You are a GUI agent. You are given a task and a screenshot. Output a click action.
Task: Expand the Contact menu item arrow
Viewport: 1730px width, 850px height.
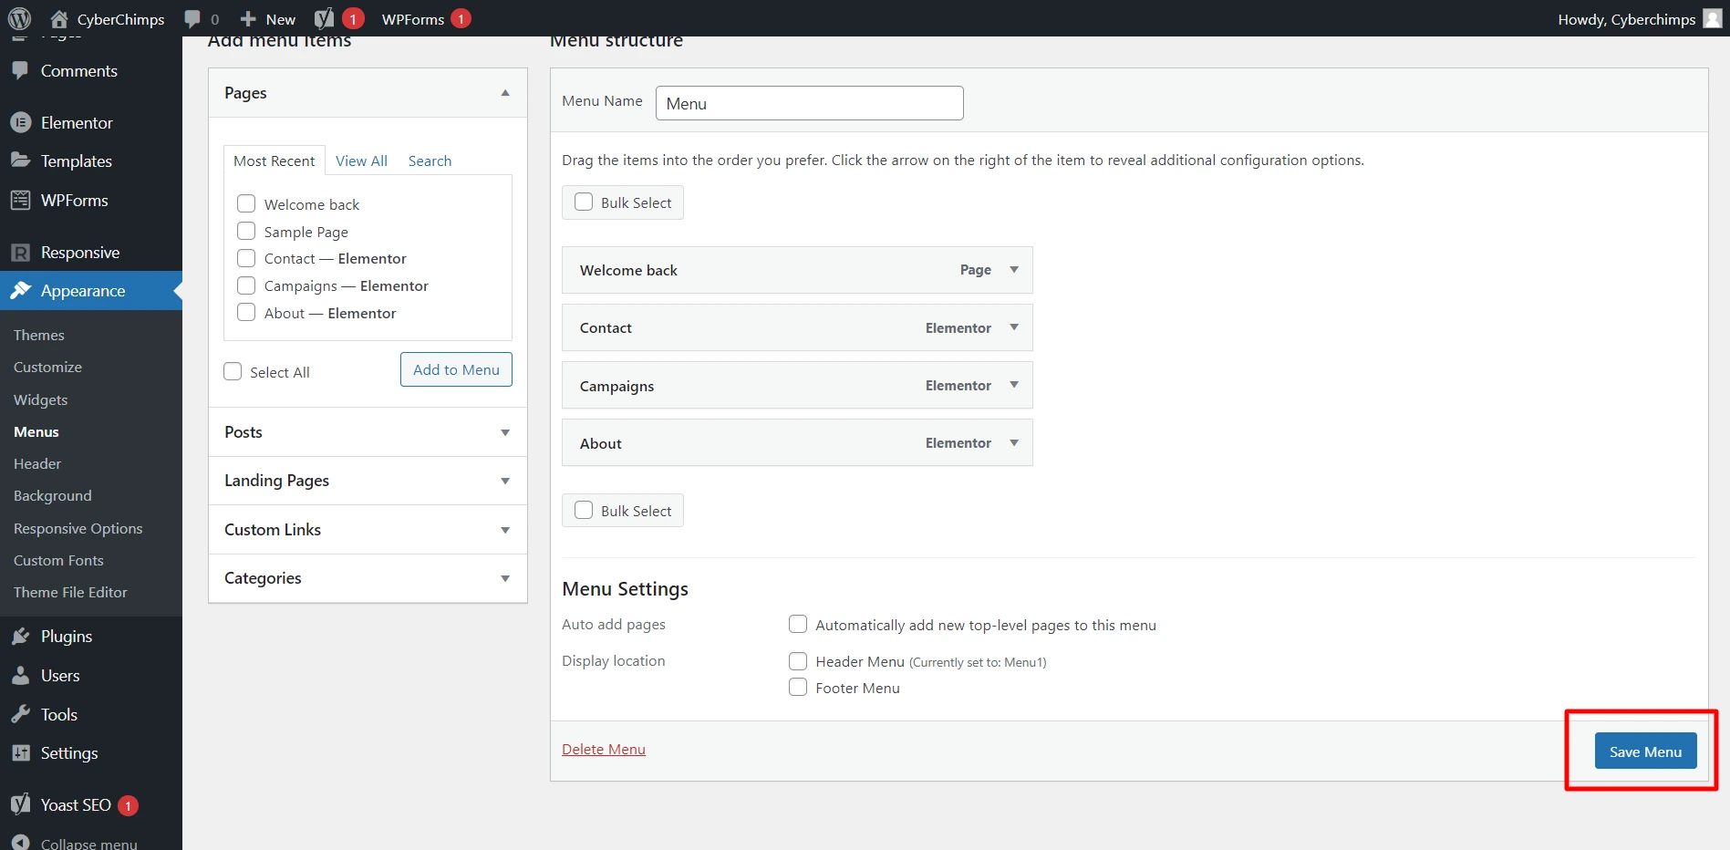(1014, 327)
